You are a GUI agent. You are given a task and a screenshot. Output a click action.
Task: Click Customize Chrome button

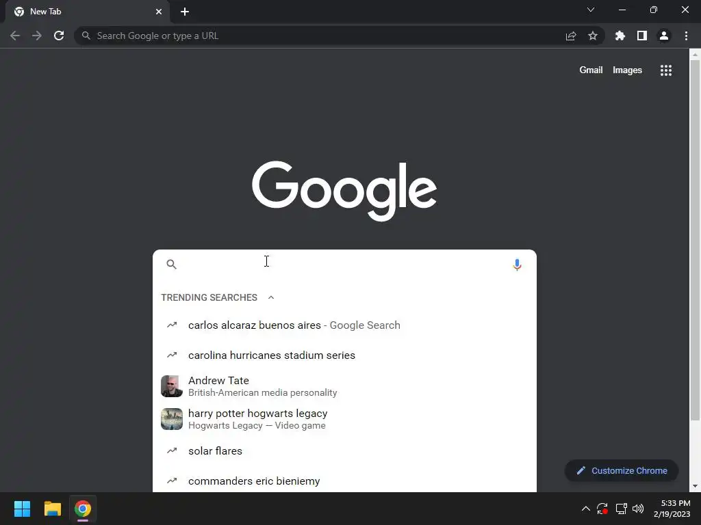click(622, 470)
